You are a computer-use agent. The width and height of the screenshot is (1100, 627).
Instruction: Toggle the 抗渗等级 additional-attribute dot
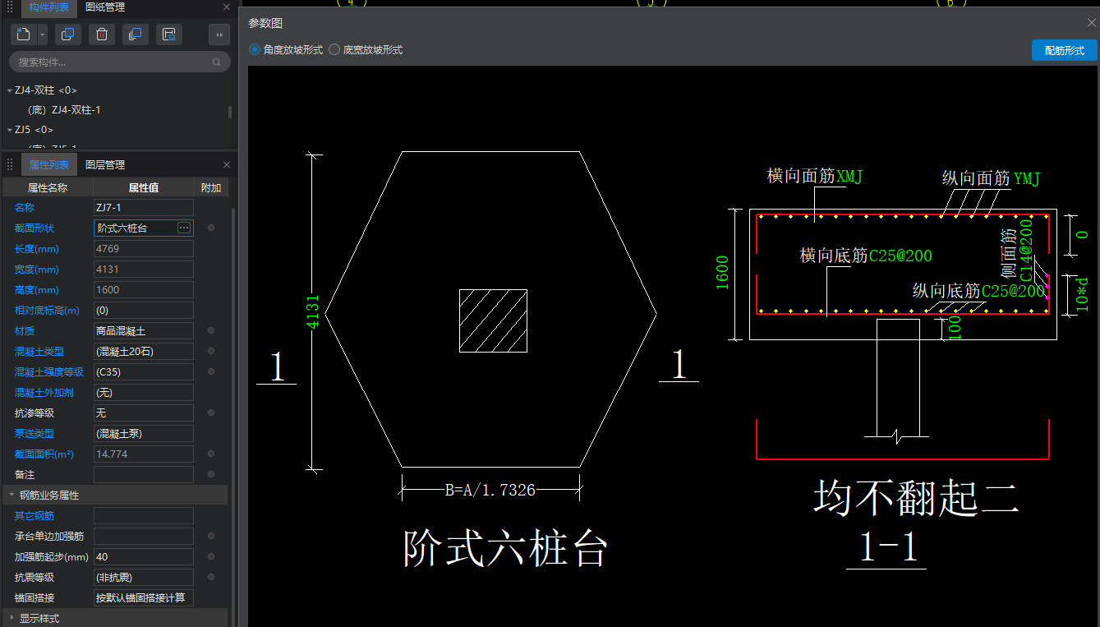coord(211,413)
